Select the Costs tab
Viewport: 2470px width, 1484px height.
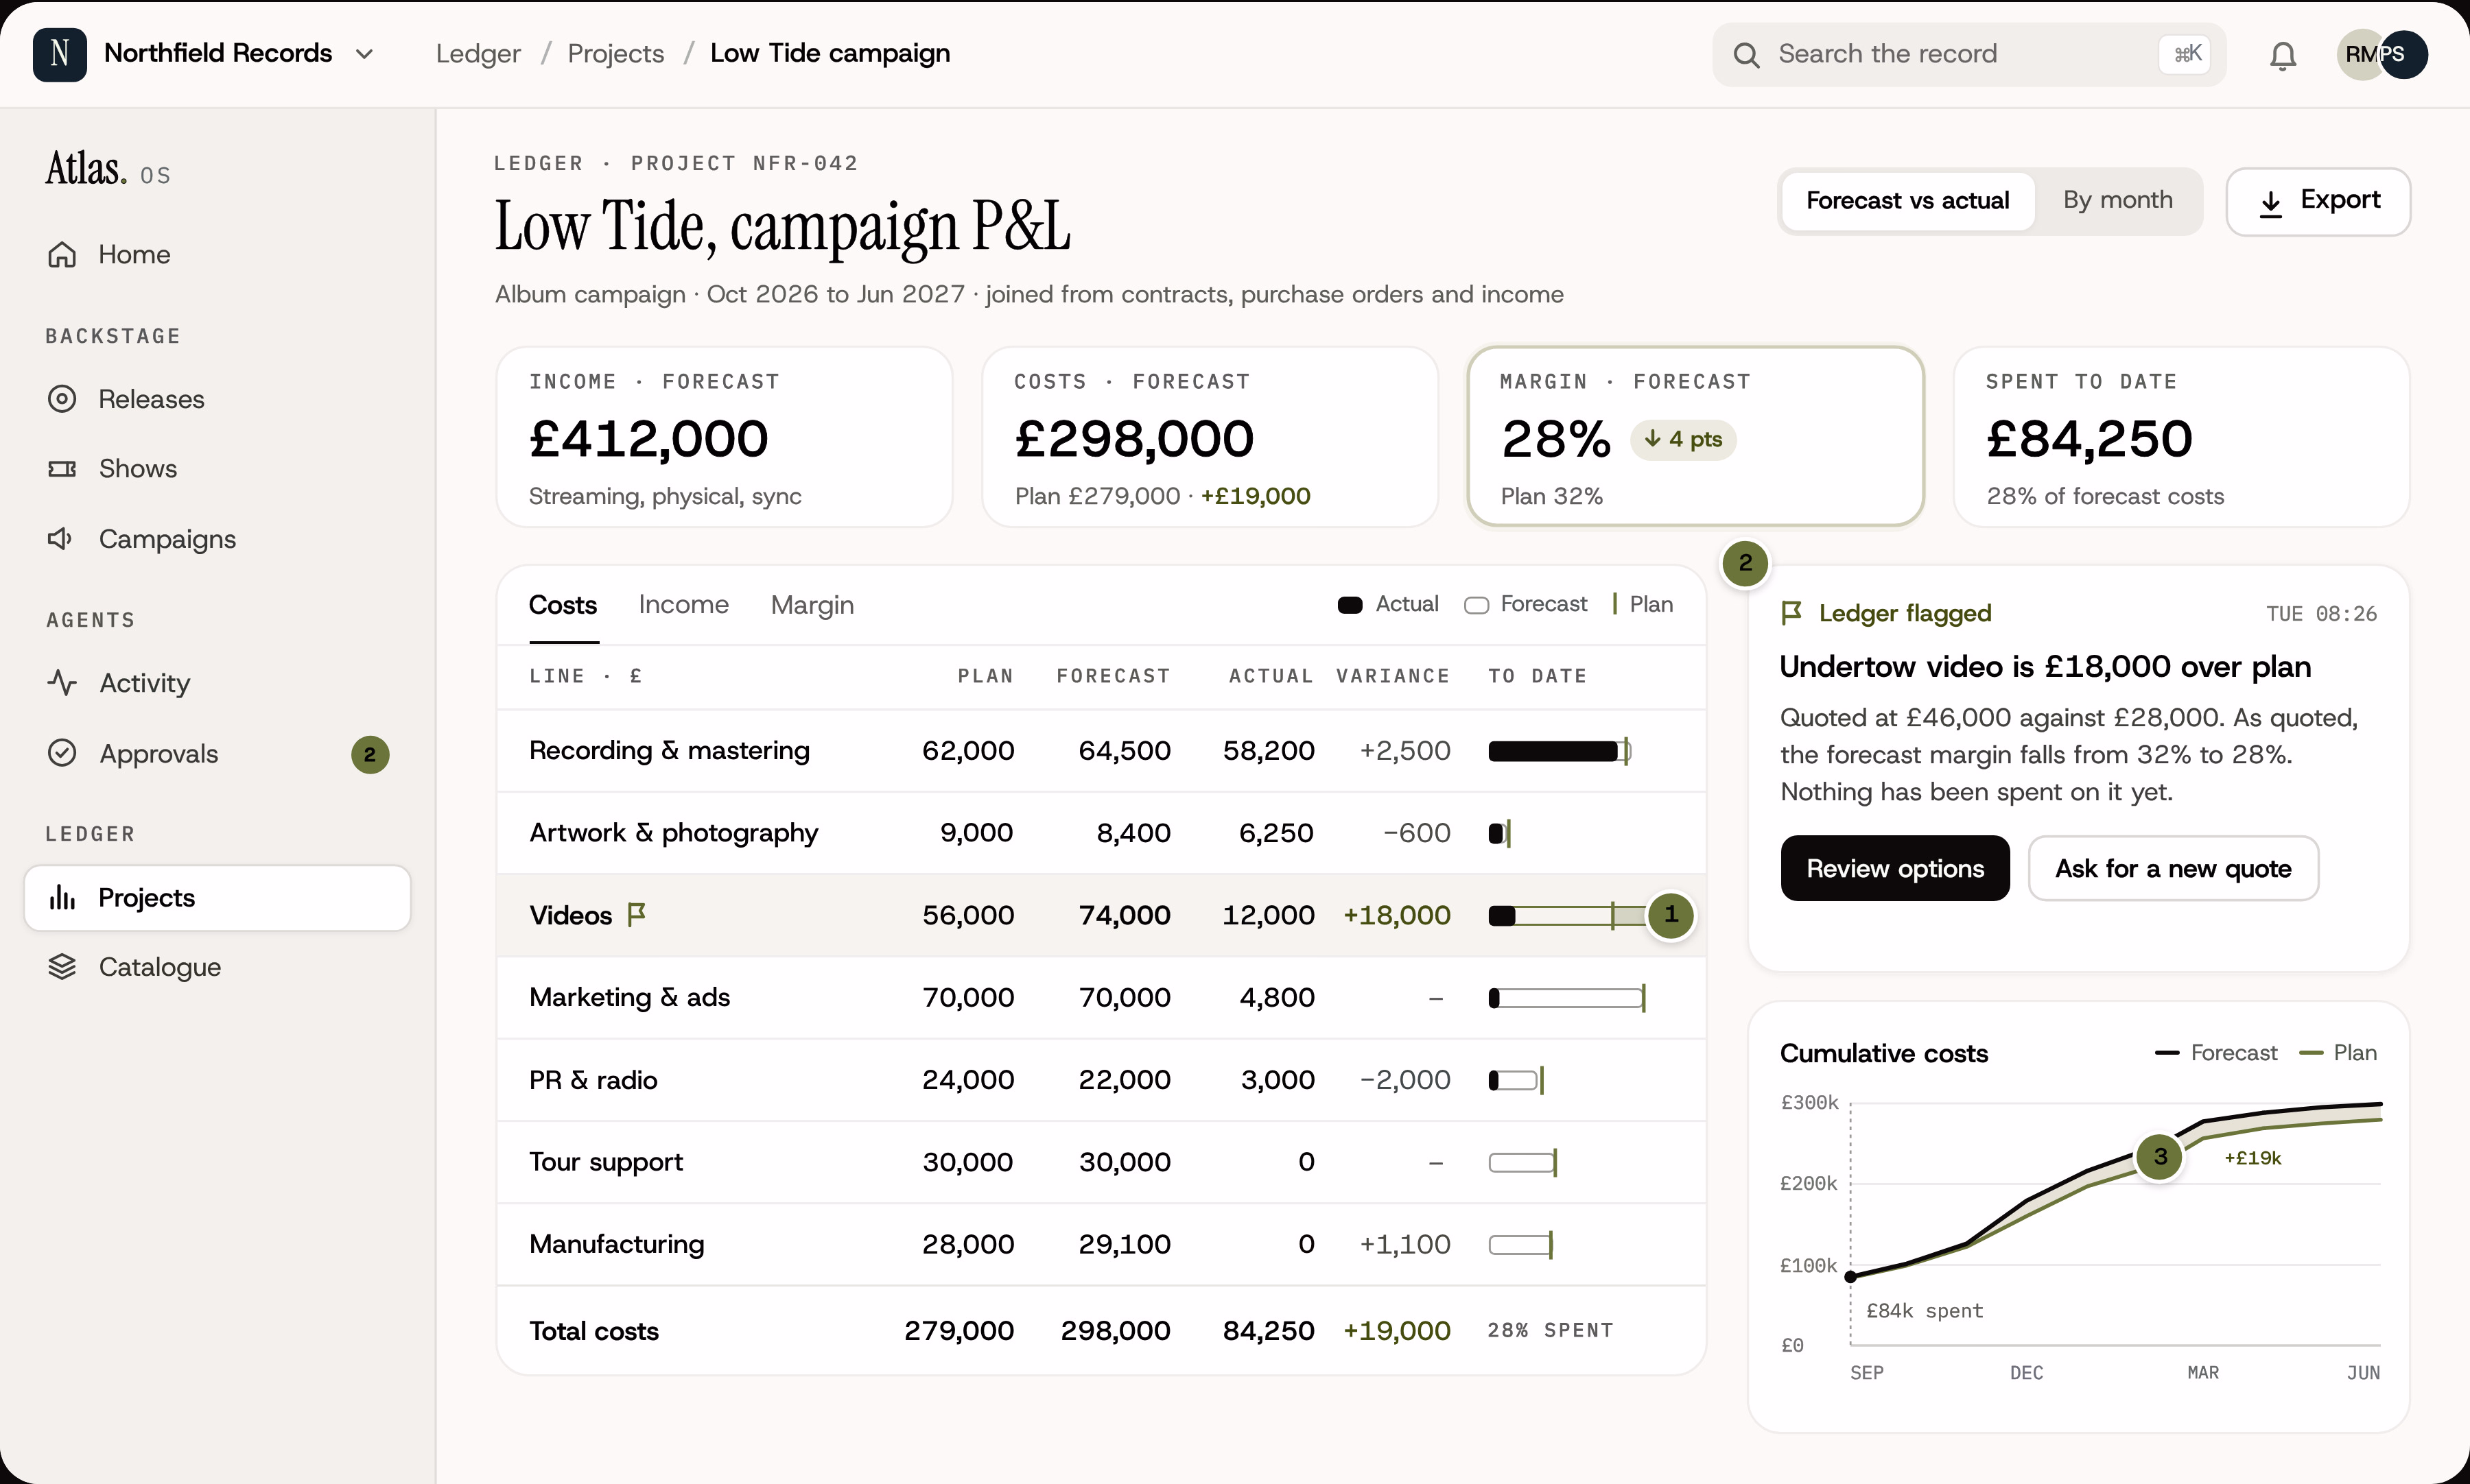click(563, 605)
